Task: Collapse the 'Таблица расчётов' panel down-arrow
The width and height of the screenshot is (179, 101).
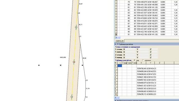Action: pos(118,44)
